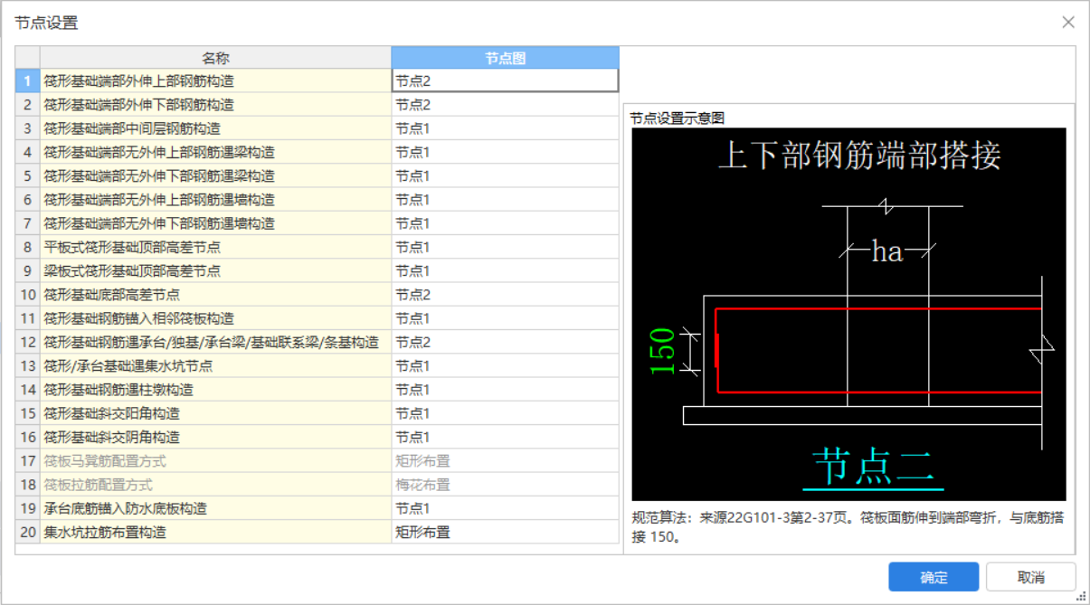Click the 节点1 value for 筏形基础钢筋遇柱墩构造
The height and width of the screenshot is (605, 1090).
pos(506,390)
